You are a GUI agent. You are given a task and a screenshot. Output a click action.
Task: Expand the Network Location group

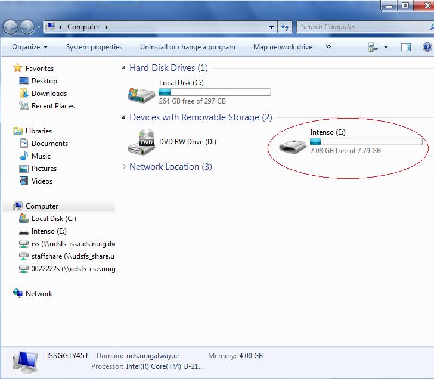pyautogui.click(x=124, y=167)
